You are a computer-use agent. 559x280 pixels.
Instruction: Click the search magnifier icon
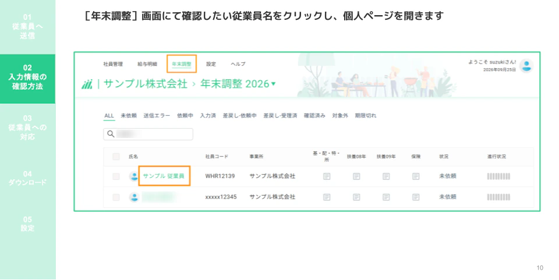pos(111,134)
